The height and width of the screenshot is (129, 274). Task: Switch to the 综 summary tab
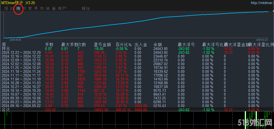tap(6, 8)
